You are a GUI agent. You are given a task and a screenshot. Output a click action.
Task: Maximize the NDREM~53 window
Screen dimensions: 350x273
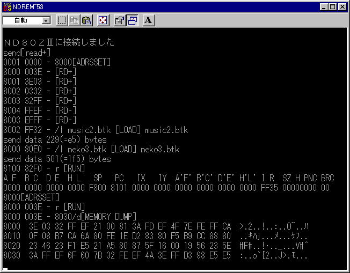coord(332,7)
